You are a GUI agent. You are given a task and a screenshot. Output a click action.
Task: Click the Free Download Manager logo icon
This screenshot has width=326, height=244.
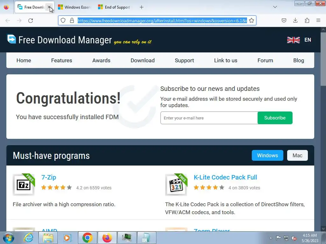(11, 39)
